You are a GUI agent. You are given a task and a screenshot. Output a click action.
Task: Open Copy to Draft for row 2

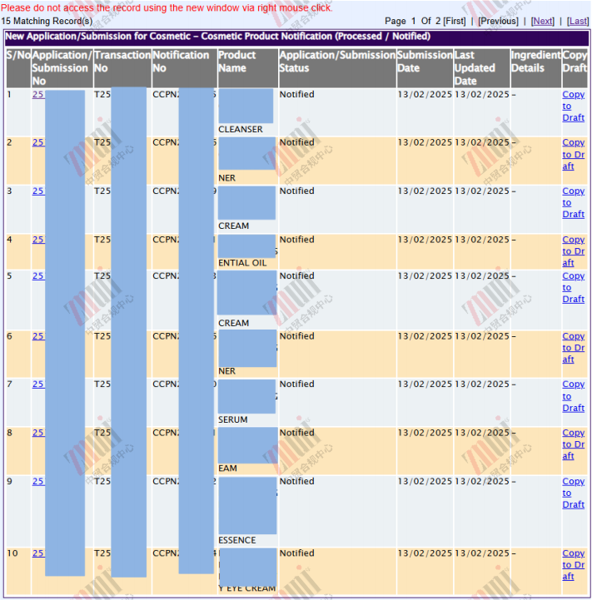click(x=573, y=154)
